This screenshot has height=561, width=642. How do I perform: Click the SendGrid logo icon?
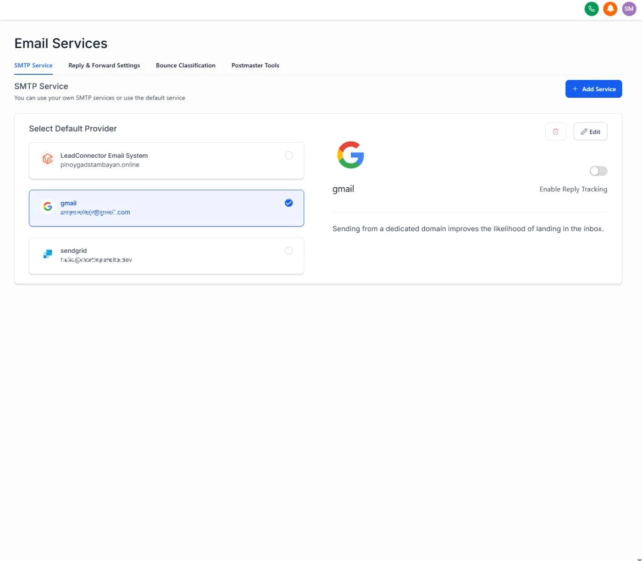point(48,254)
